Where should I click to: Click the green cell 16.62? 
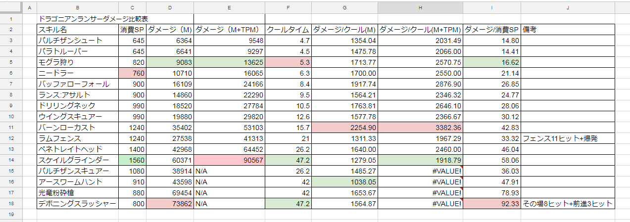click(492, 62)
